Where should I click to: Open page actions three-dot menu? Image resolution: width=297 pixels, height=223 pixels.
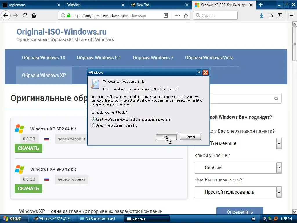pos(178,15)
